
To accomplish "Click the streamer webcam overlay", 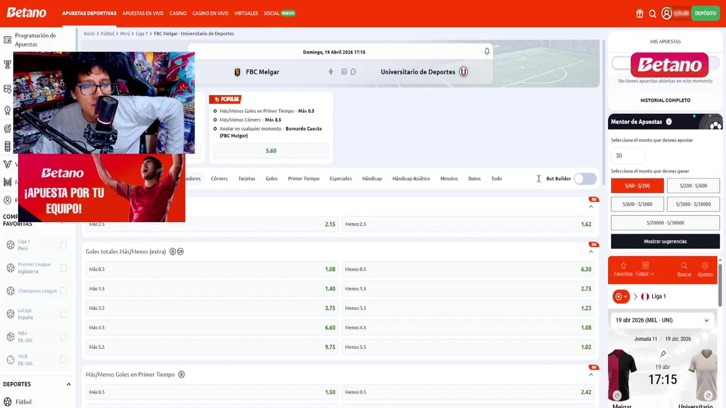I will click(104, 103).
